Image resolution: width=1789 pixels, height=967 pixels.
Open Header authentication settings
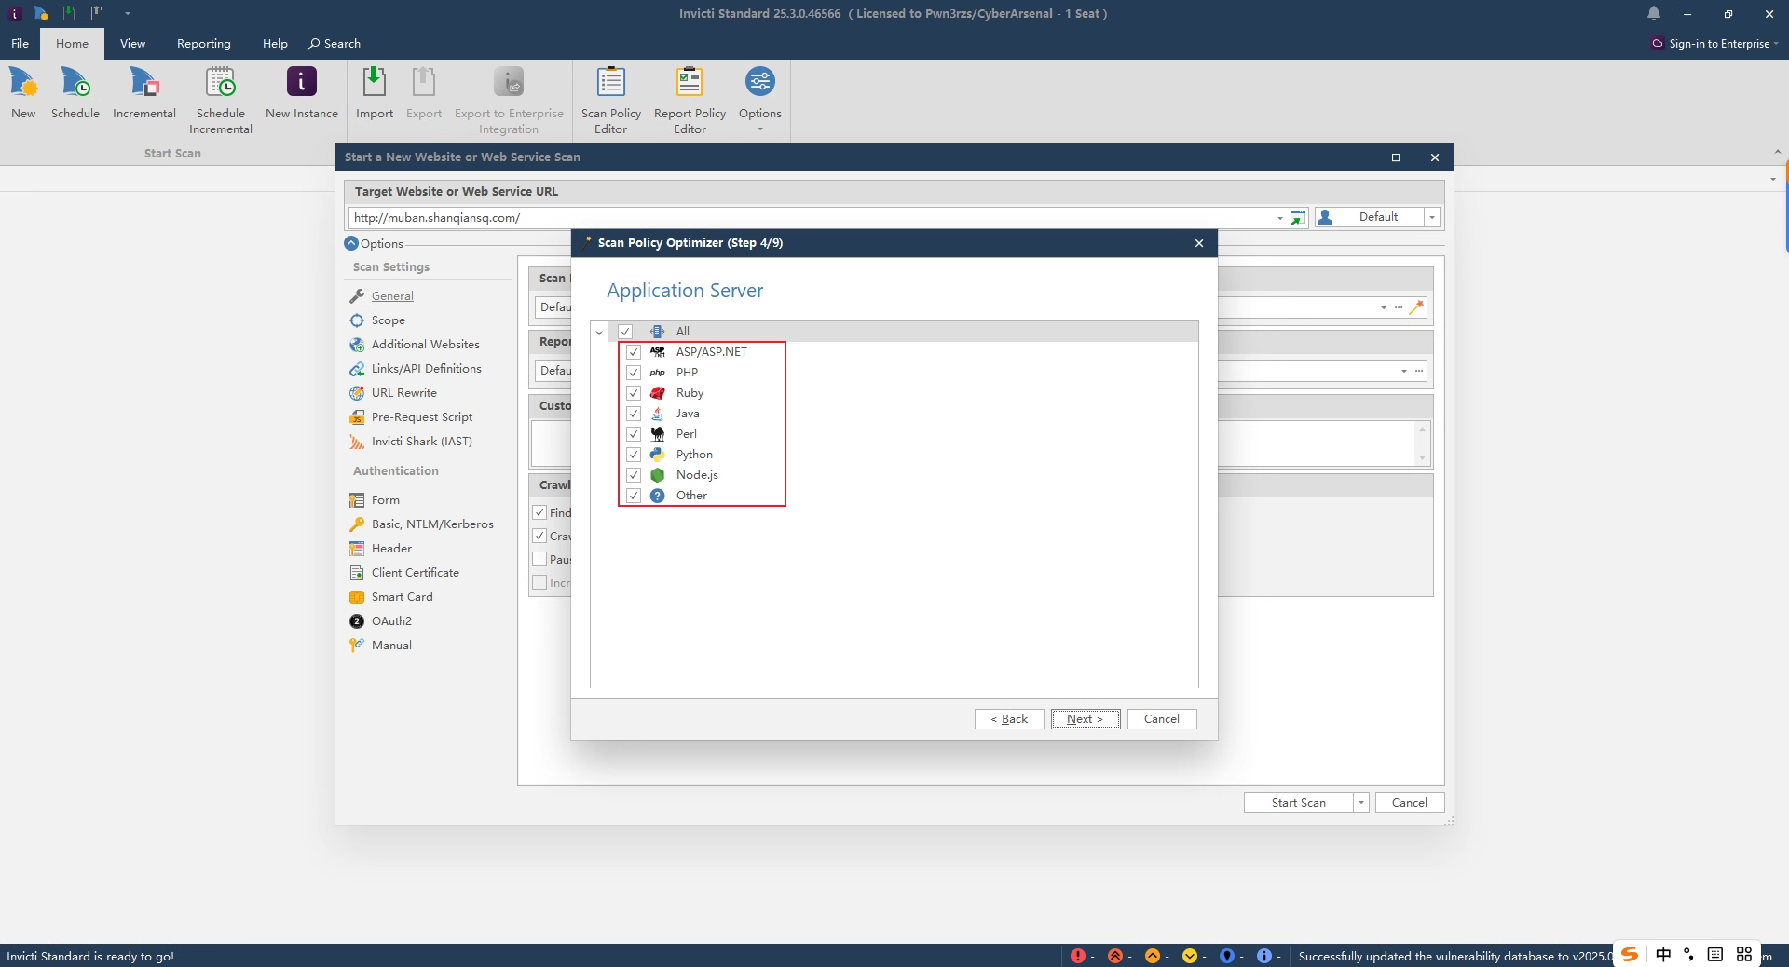pos(391,549)
